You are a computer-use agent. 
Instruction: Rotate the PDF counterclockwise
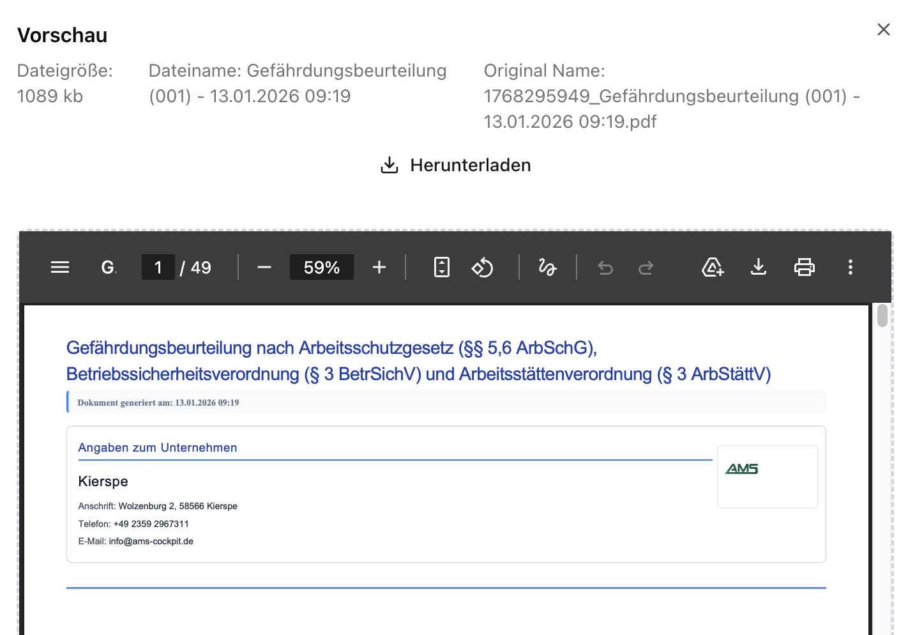point(483,267)
